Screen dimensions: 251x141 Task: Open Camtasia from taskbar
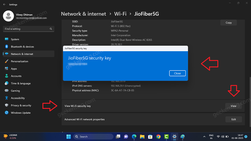click(166, 136)
